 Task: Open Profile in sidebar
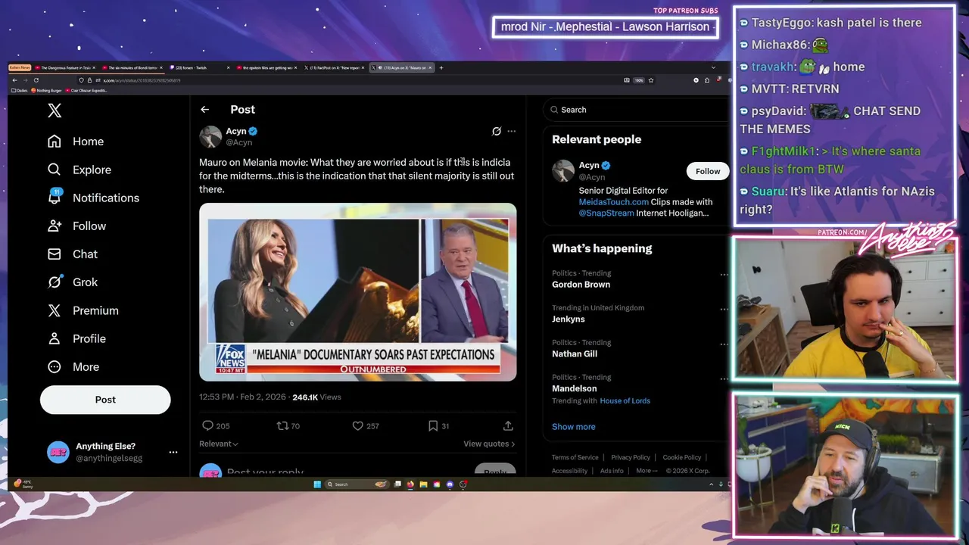coord(76,338)
